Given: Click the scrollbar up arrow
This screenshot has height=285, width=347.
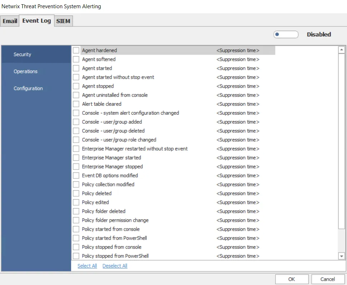Looking at the screenshot, I should 342,50.
